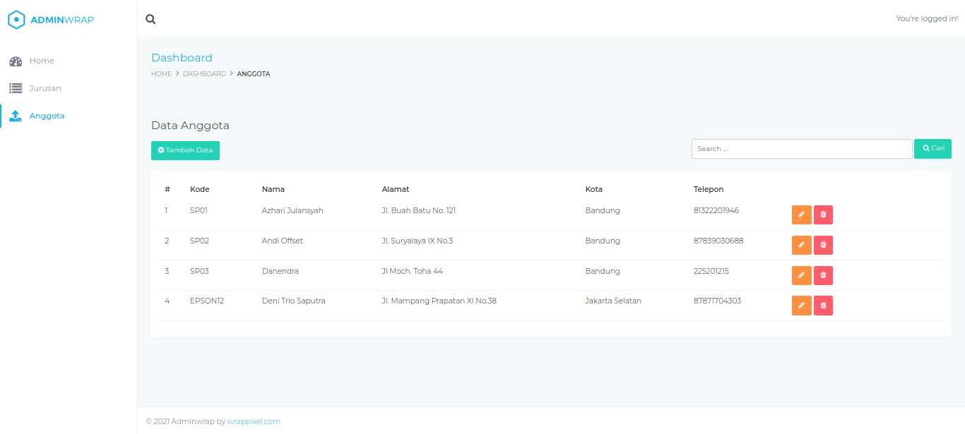Delete the Azhari Julansyah row
The height and width of the screenshot is (434, 965).
point(823,215)
